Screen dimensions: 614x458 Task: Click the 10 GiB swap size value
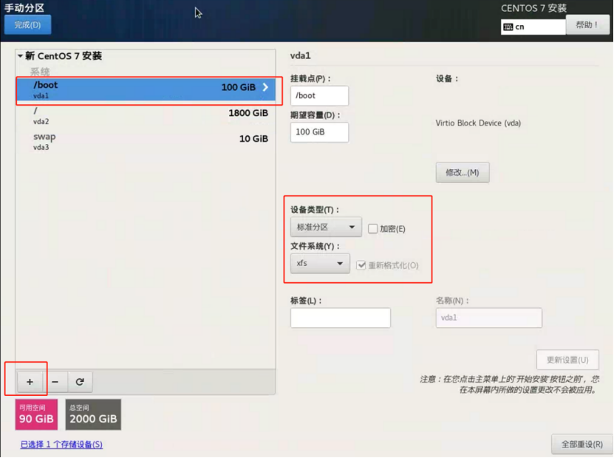(x=253, y=139)
